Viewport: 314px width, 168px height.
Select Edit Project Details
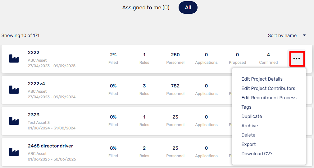click(x=262, y=79)
